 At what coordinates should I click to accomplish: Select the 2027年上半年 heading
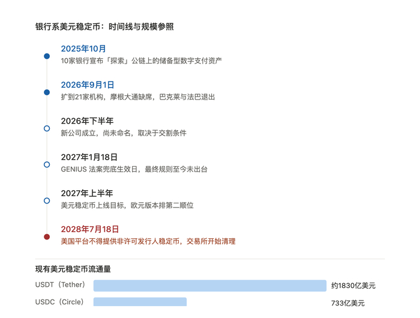tap(87, 193)
